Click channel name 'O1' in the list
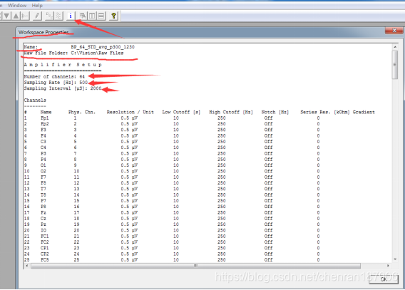Image resolution: width=405 pixels, height=290 pixels. coord(43,165)
